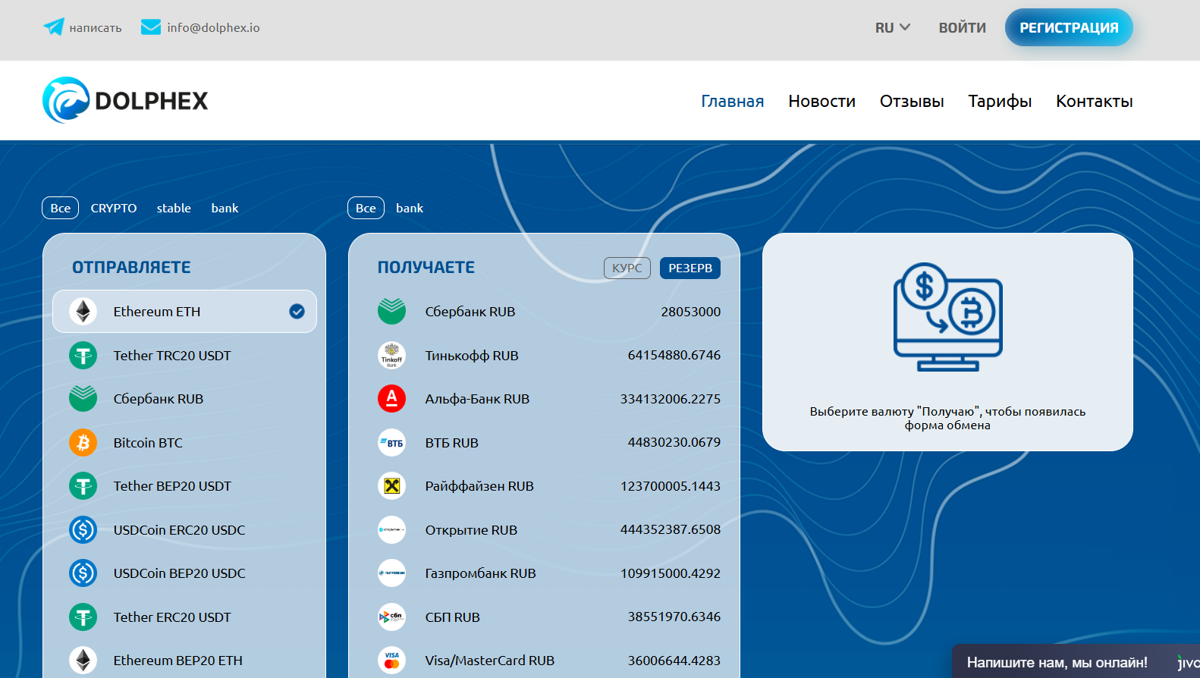The width and height of the screenshot is (1200, 678).
Task: Select the Все filter above the receive list
Action: [366, 208]
